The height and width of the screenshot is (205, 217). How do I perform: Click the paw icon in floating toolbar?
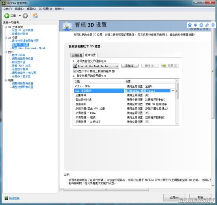[190, 25]
